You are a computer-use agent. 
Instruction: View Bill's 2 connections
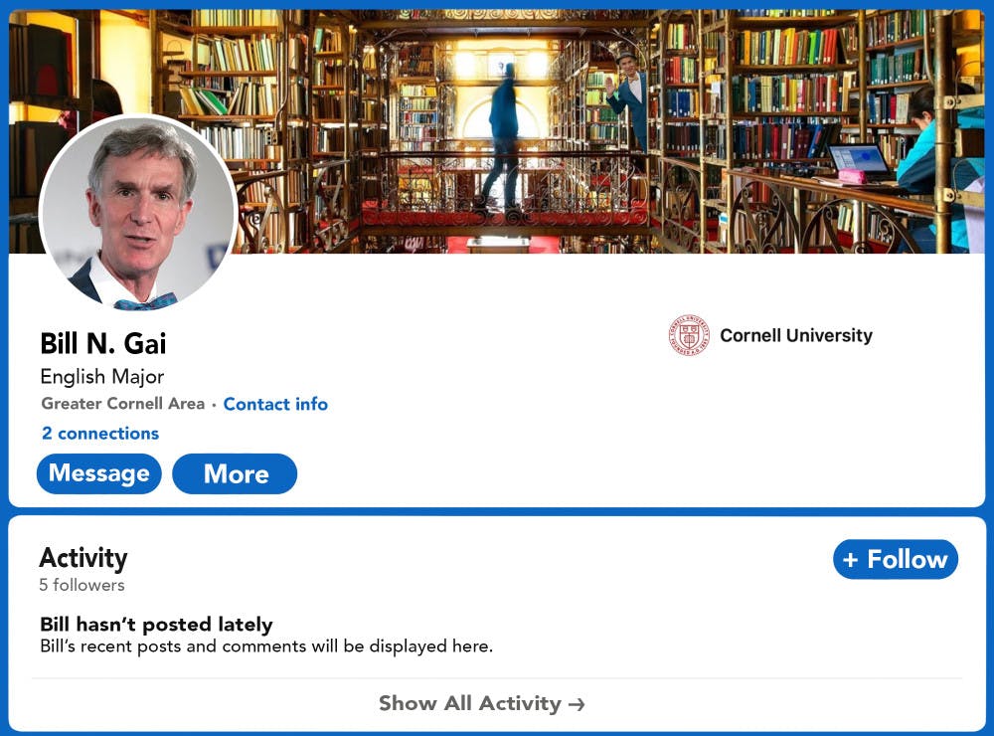pyautogui.click(x=98, y=433)
